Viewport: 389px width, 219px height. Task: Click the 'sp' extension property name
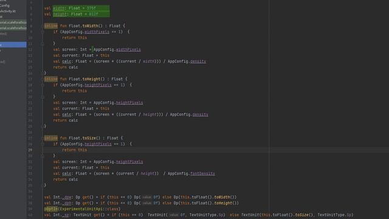click(x=66, y=215)
